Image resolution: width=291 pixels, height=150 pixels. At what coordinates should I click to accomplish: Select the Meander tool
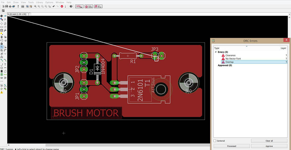pos(2,57)
